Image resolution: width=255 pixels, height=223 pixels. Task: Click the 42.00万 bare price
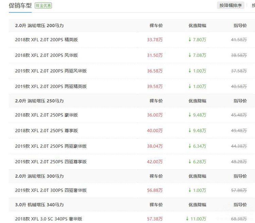pyautogui.click(x=155, y=162)
